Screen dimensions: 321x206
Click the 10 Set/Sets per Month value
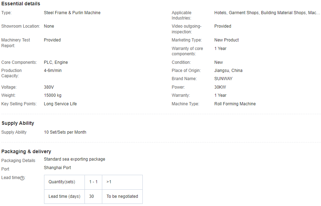(65, 132)
